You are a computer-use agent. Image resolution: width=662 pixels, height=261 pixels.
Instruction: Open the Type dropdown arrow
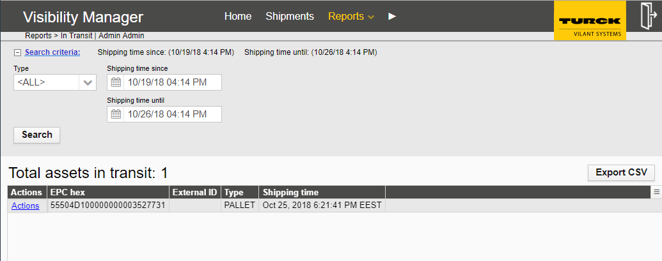[88, 82]
